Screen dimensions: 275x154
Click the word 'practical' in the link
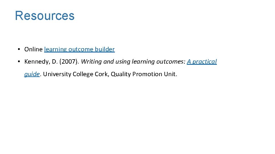pyautogui.click(x=205, y=62)
